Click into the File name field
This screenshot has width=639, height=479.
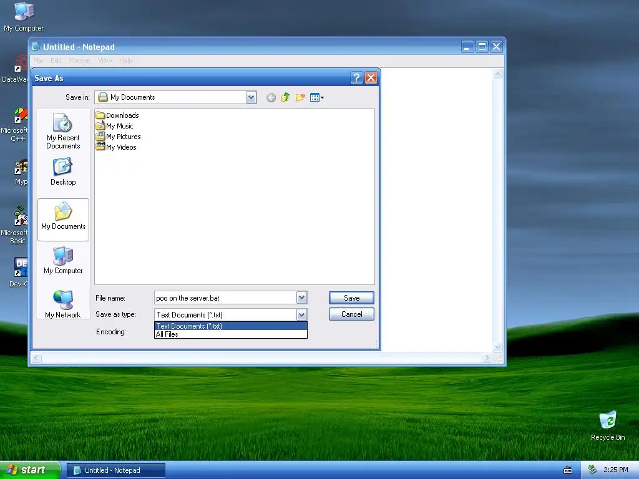225,298
